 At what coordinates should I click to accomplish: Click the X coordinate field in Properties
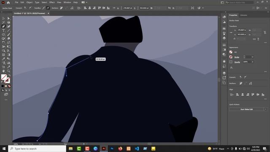tap(242, 30)
